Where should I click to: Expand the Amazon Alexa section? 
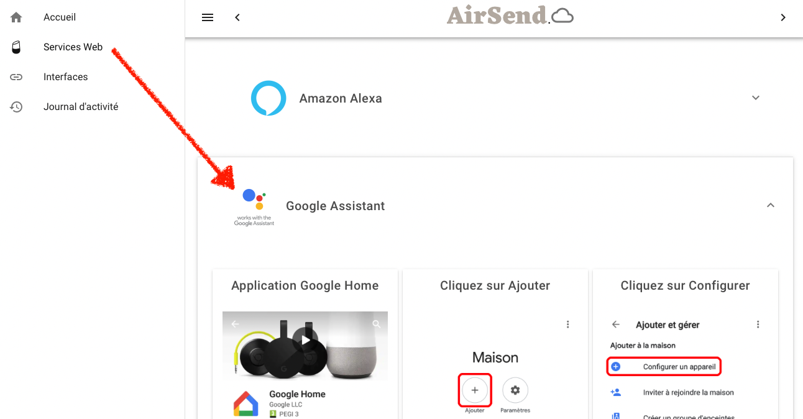pos(755,98)
